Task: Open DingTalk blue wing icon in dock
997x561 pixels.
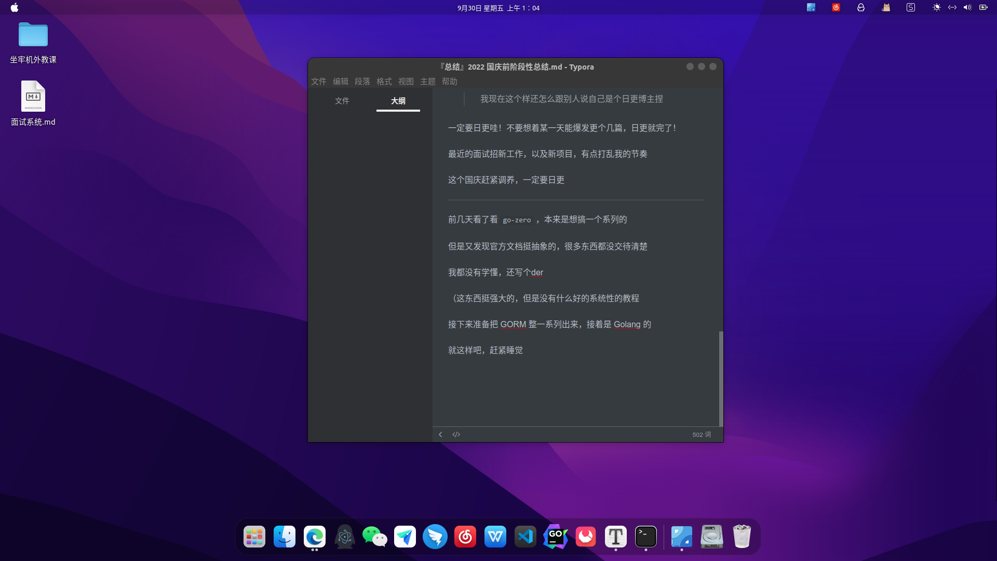Action: click(x=435, y=537)
